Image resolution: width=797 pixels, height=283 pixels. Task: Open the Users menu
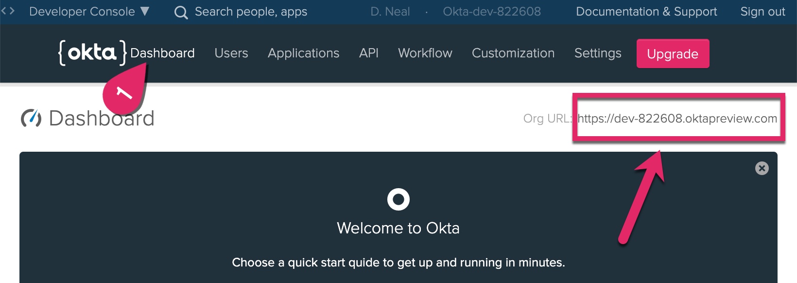pos(231,53)
